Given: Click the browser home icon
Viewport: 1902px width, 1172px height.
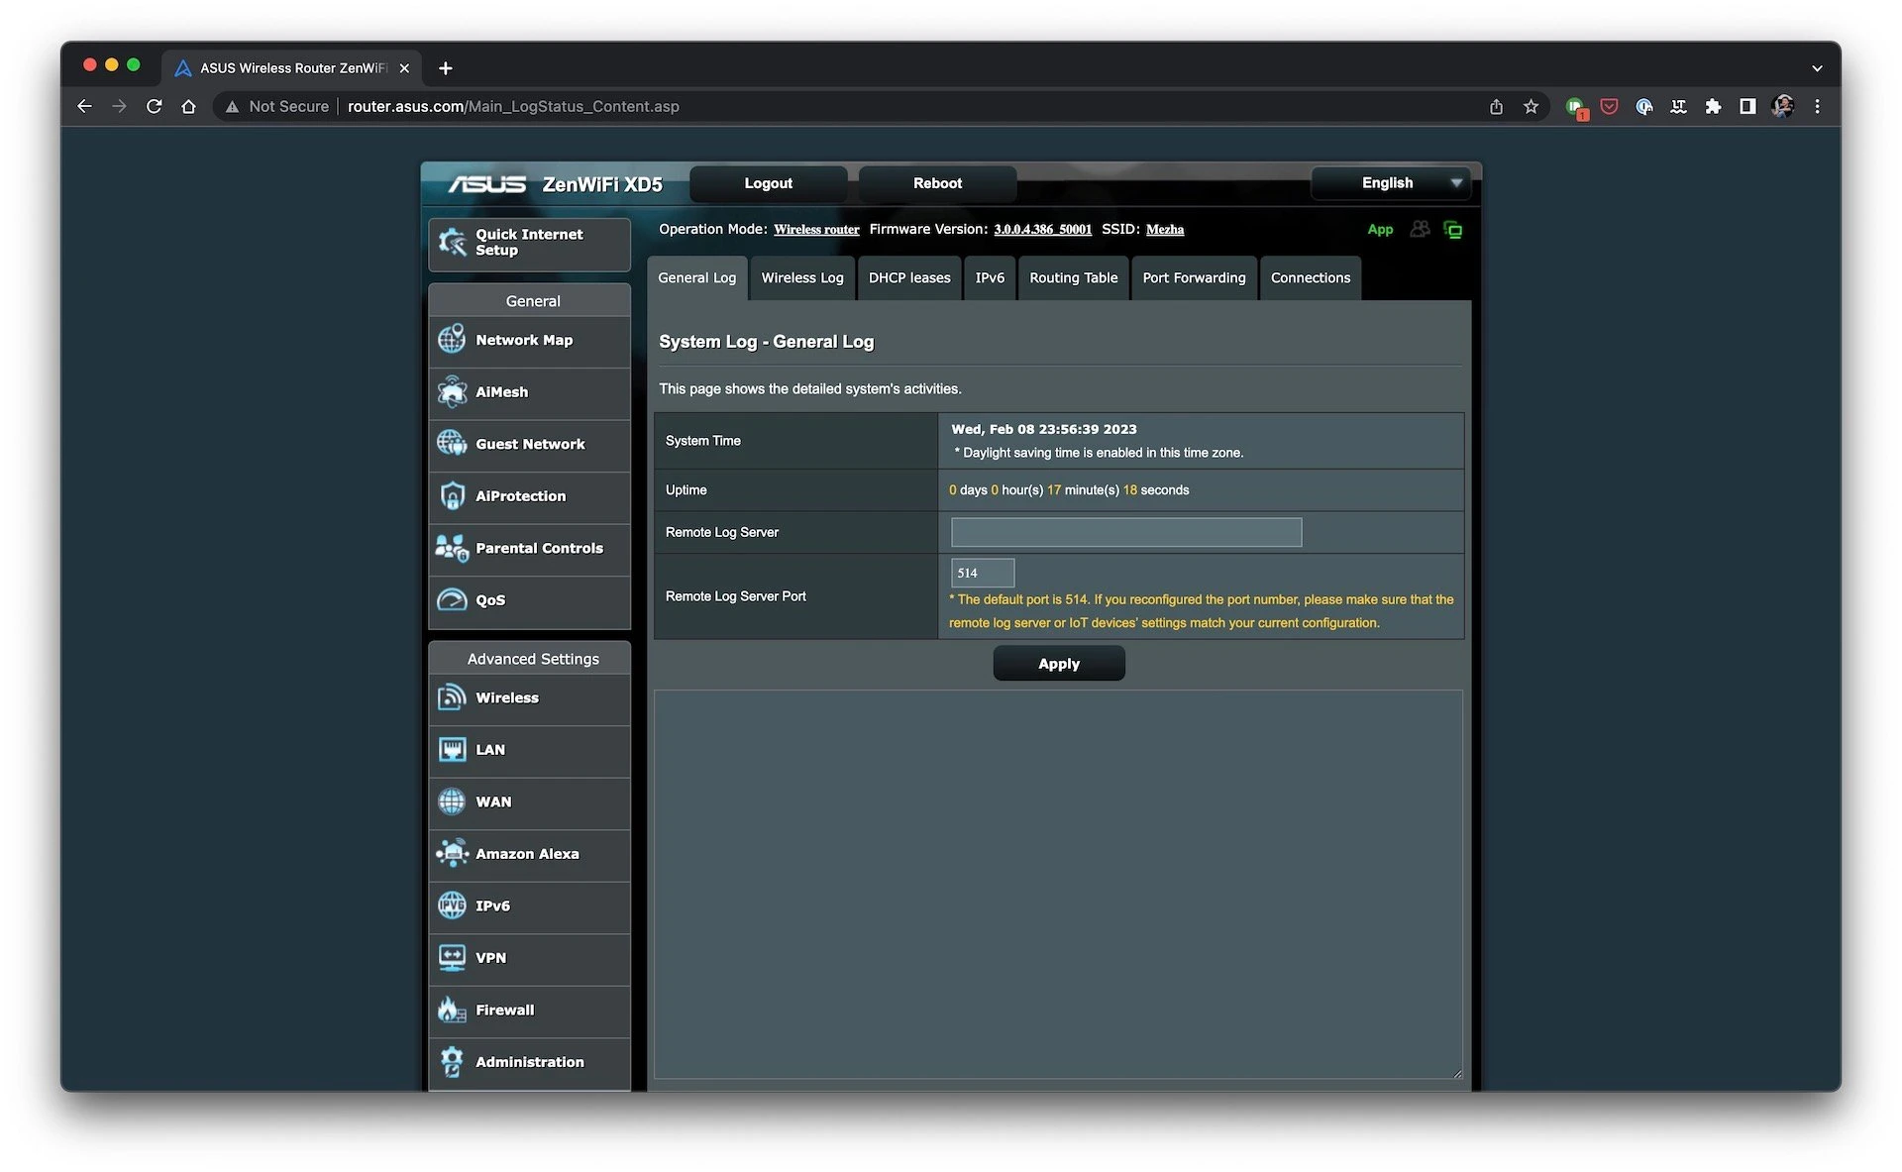Looking at the screenshot, I should (x=188, y=106).
